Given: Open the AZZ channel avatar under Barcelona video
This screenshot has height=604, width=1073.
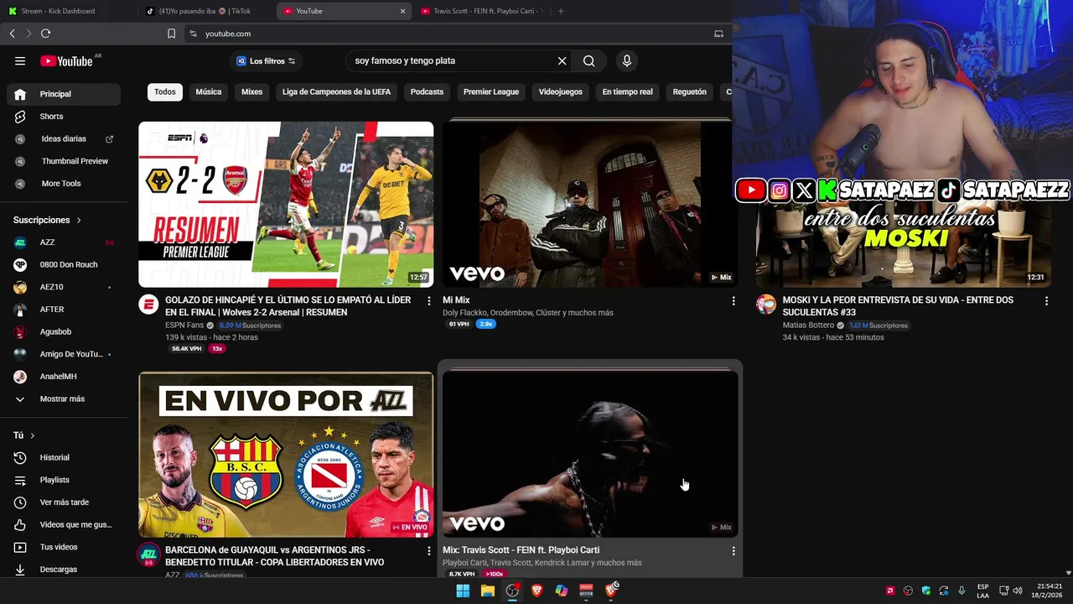Looking at the screenshot, I should (x=148, y=555).
